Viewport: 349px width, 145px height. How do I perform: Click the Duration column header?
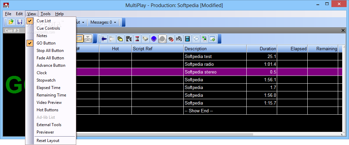tap(262, 49)
